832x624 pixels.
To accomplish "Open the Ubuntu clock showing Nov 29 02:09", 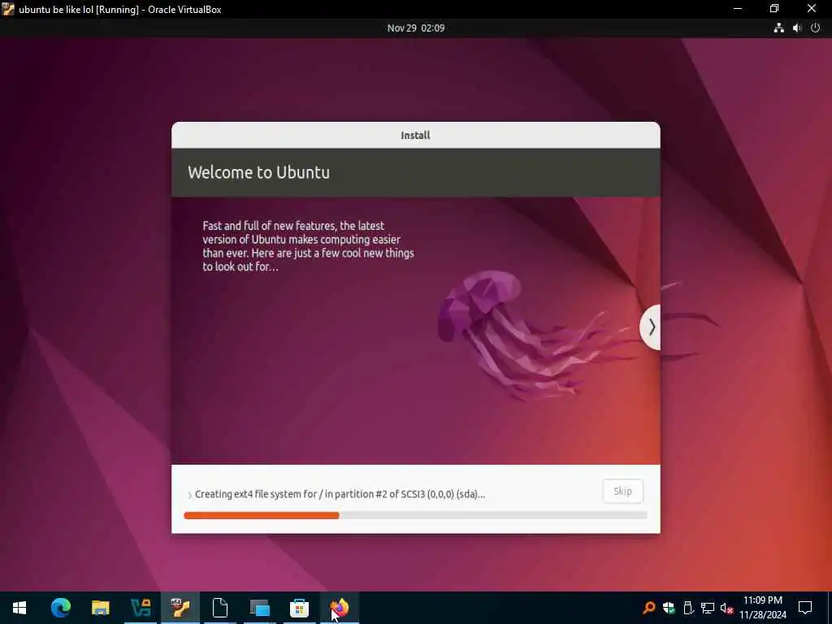I will (x=415, y=28).
